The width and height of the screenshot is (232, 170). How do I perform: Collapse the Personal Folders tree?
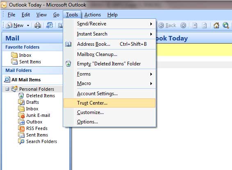(x=7, y=89)
